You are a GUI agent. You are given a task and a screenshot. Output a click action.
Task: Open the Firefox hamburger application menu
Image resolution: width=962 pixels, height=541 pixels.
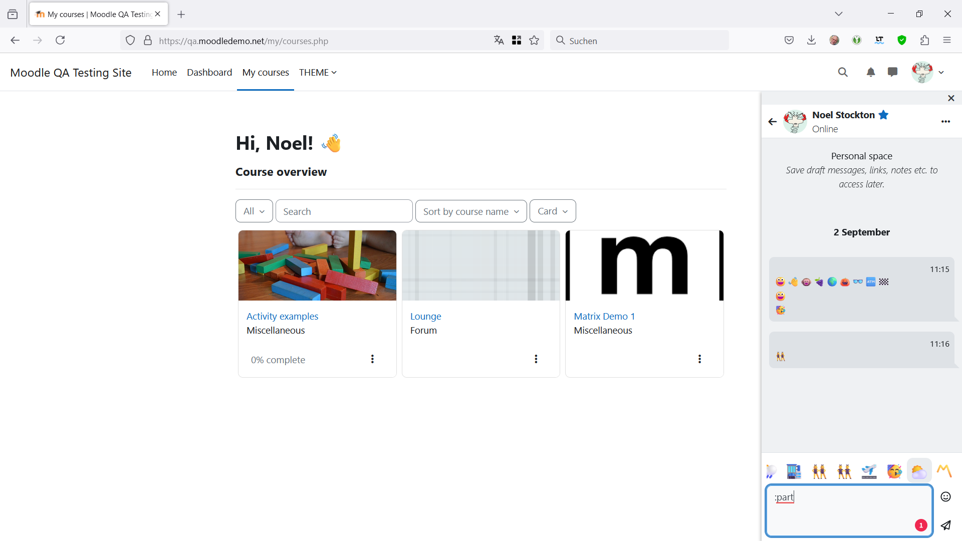click(x=946, y=41)
